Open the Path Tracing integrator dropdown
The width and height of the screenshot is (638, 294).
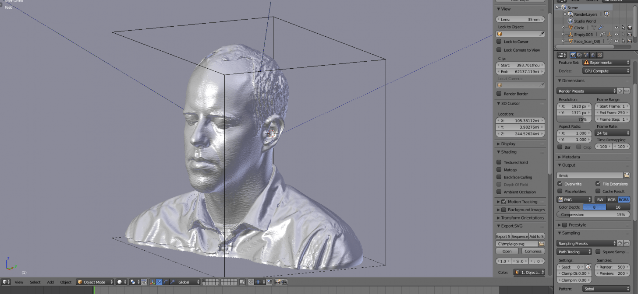point(574,252)
